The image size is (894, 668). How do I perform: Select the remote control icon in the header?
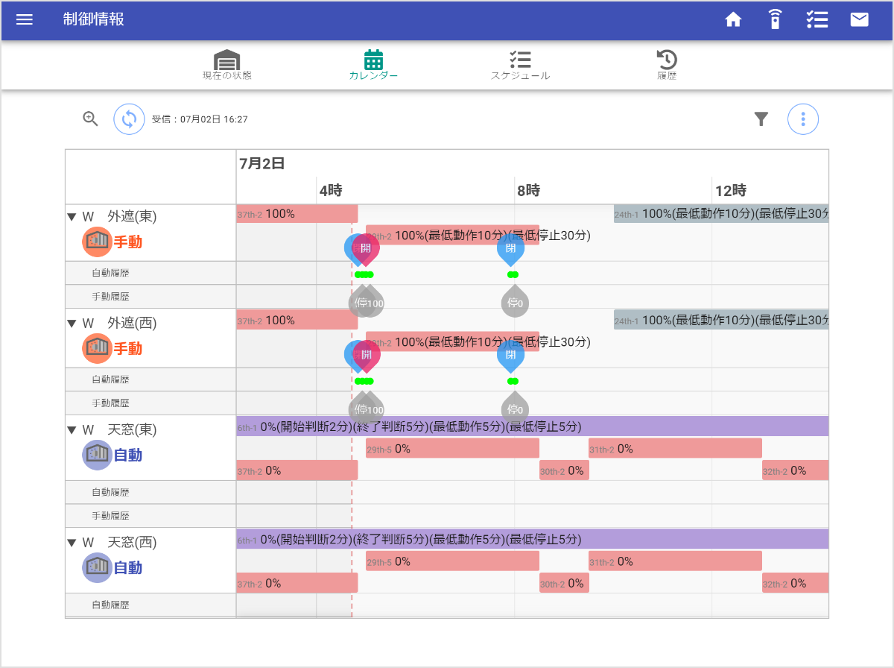tap(775, 20)
